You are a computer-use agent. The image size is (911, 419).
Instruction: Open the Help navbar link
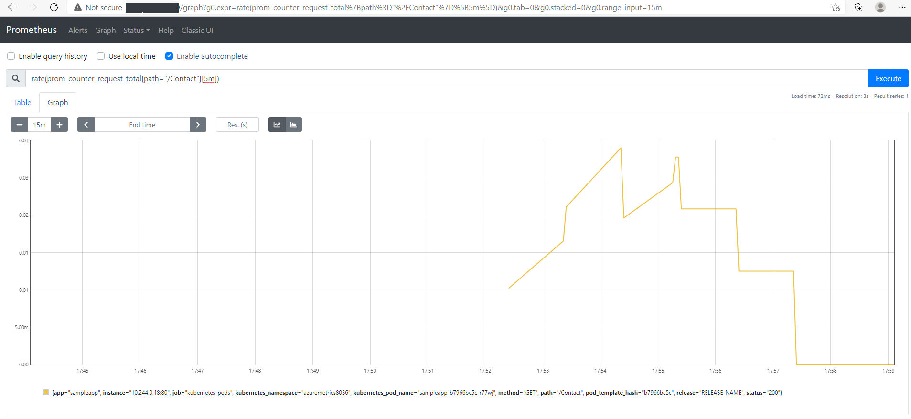(x=166, y=30)
